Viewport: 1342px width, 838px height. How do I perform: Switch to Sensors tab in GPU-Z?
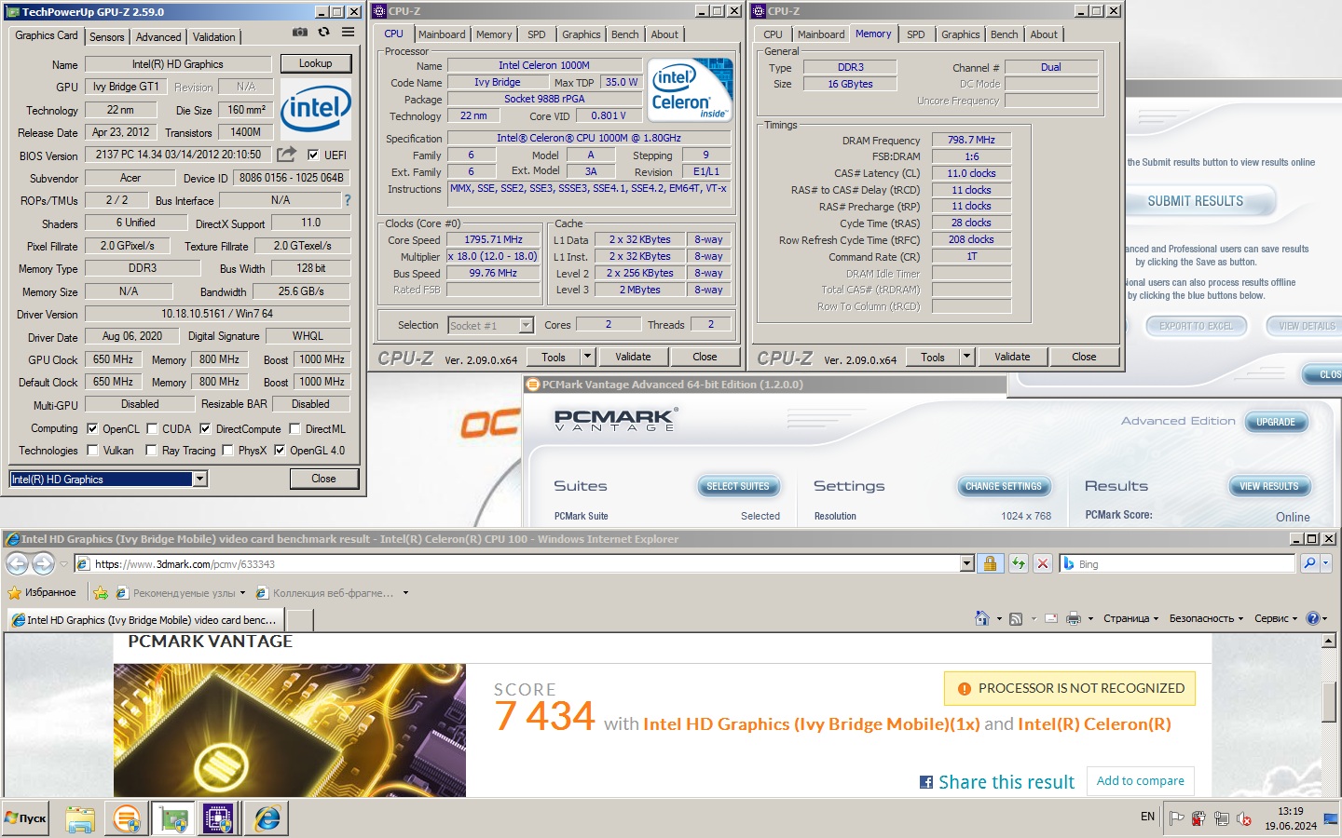coord(106,37)
